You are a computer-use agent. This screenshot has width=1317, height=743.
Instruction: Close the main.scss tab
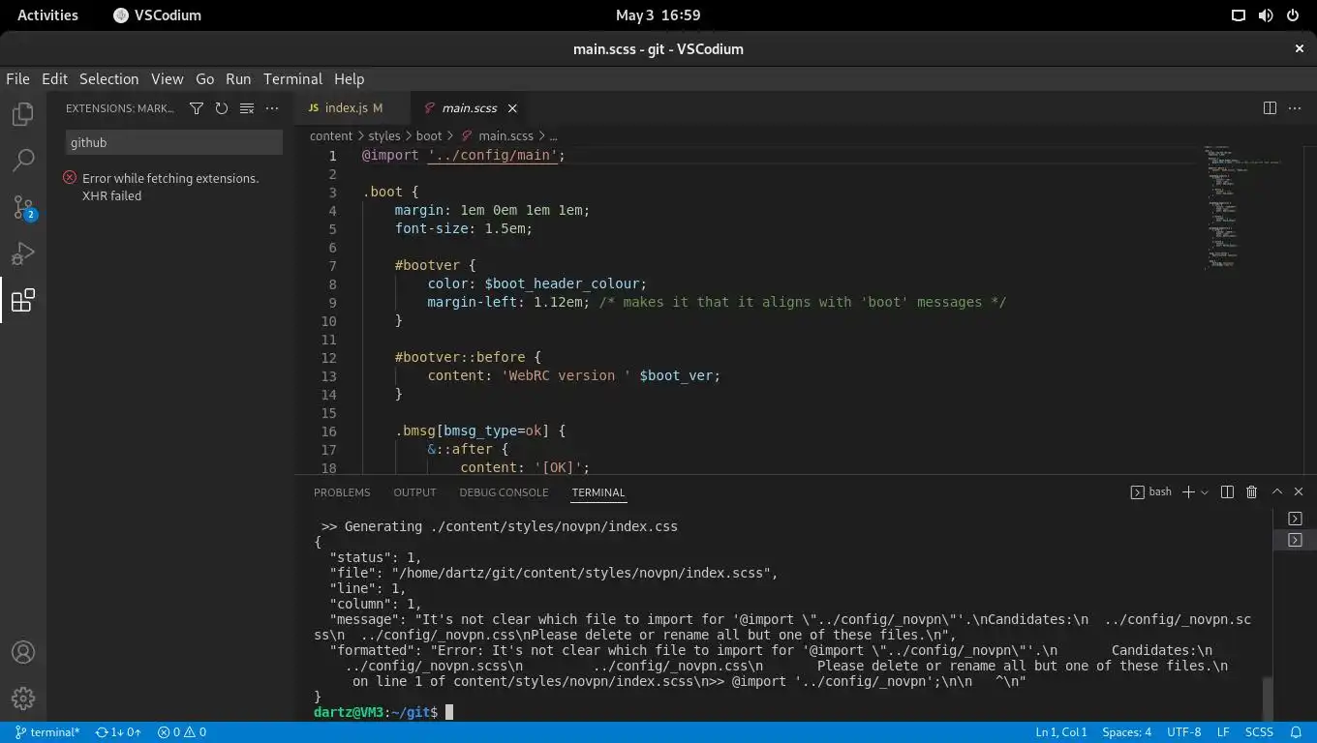[x=512, y=108]
